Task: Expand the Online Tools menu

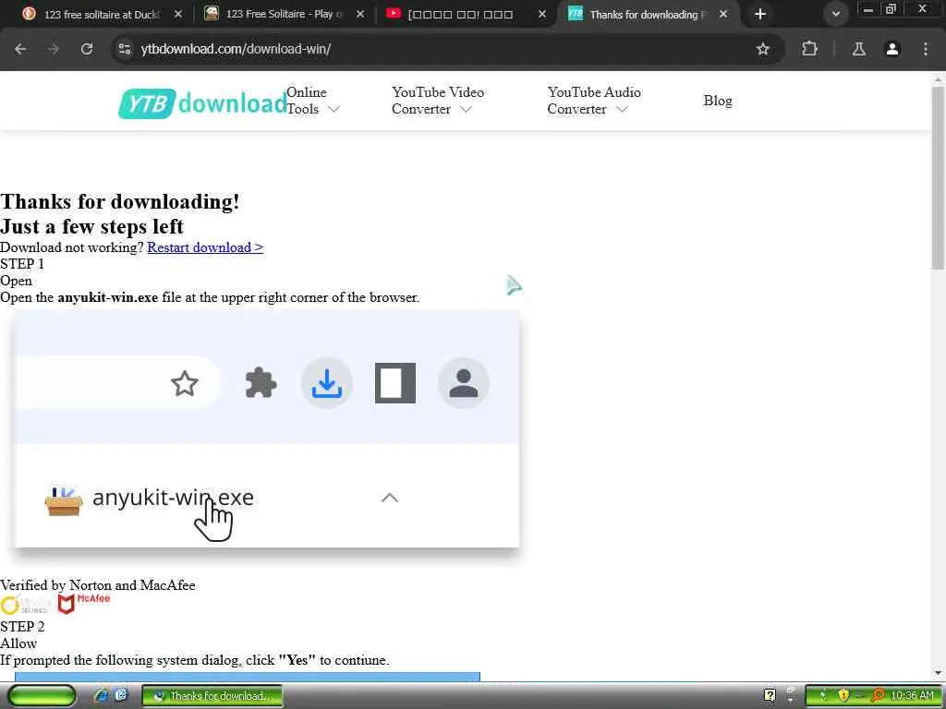Action: [x=313, y=101]
